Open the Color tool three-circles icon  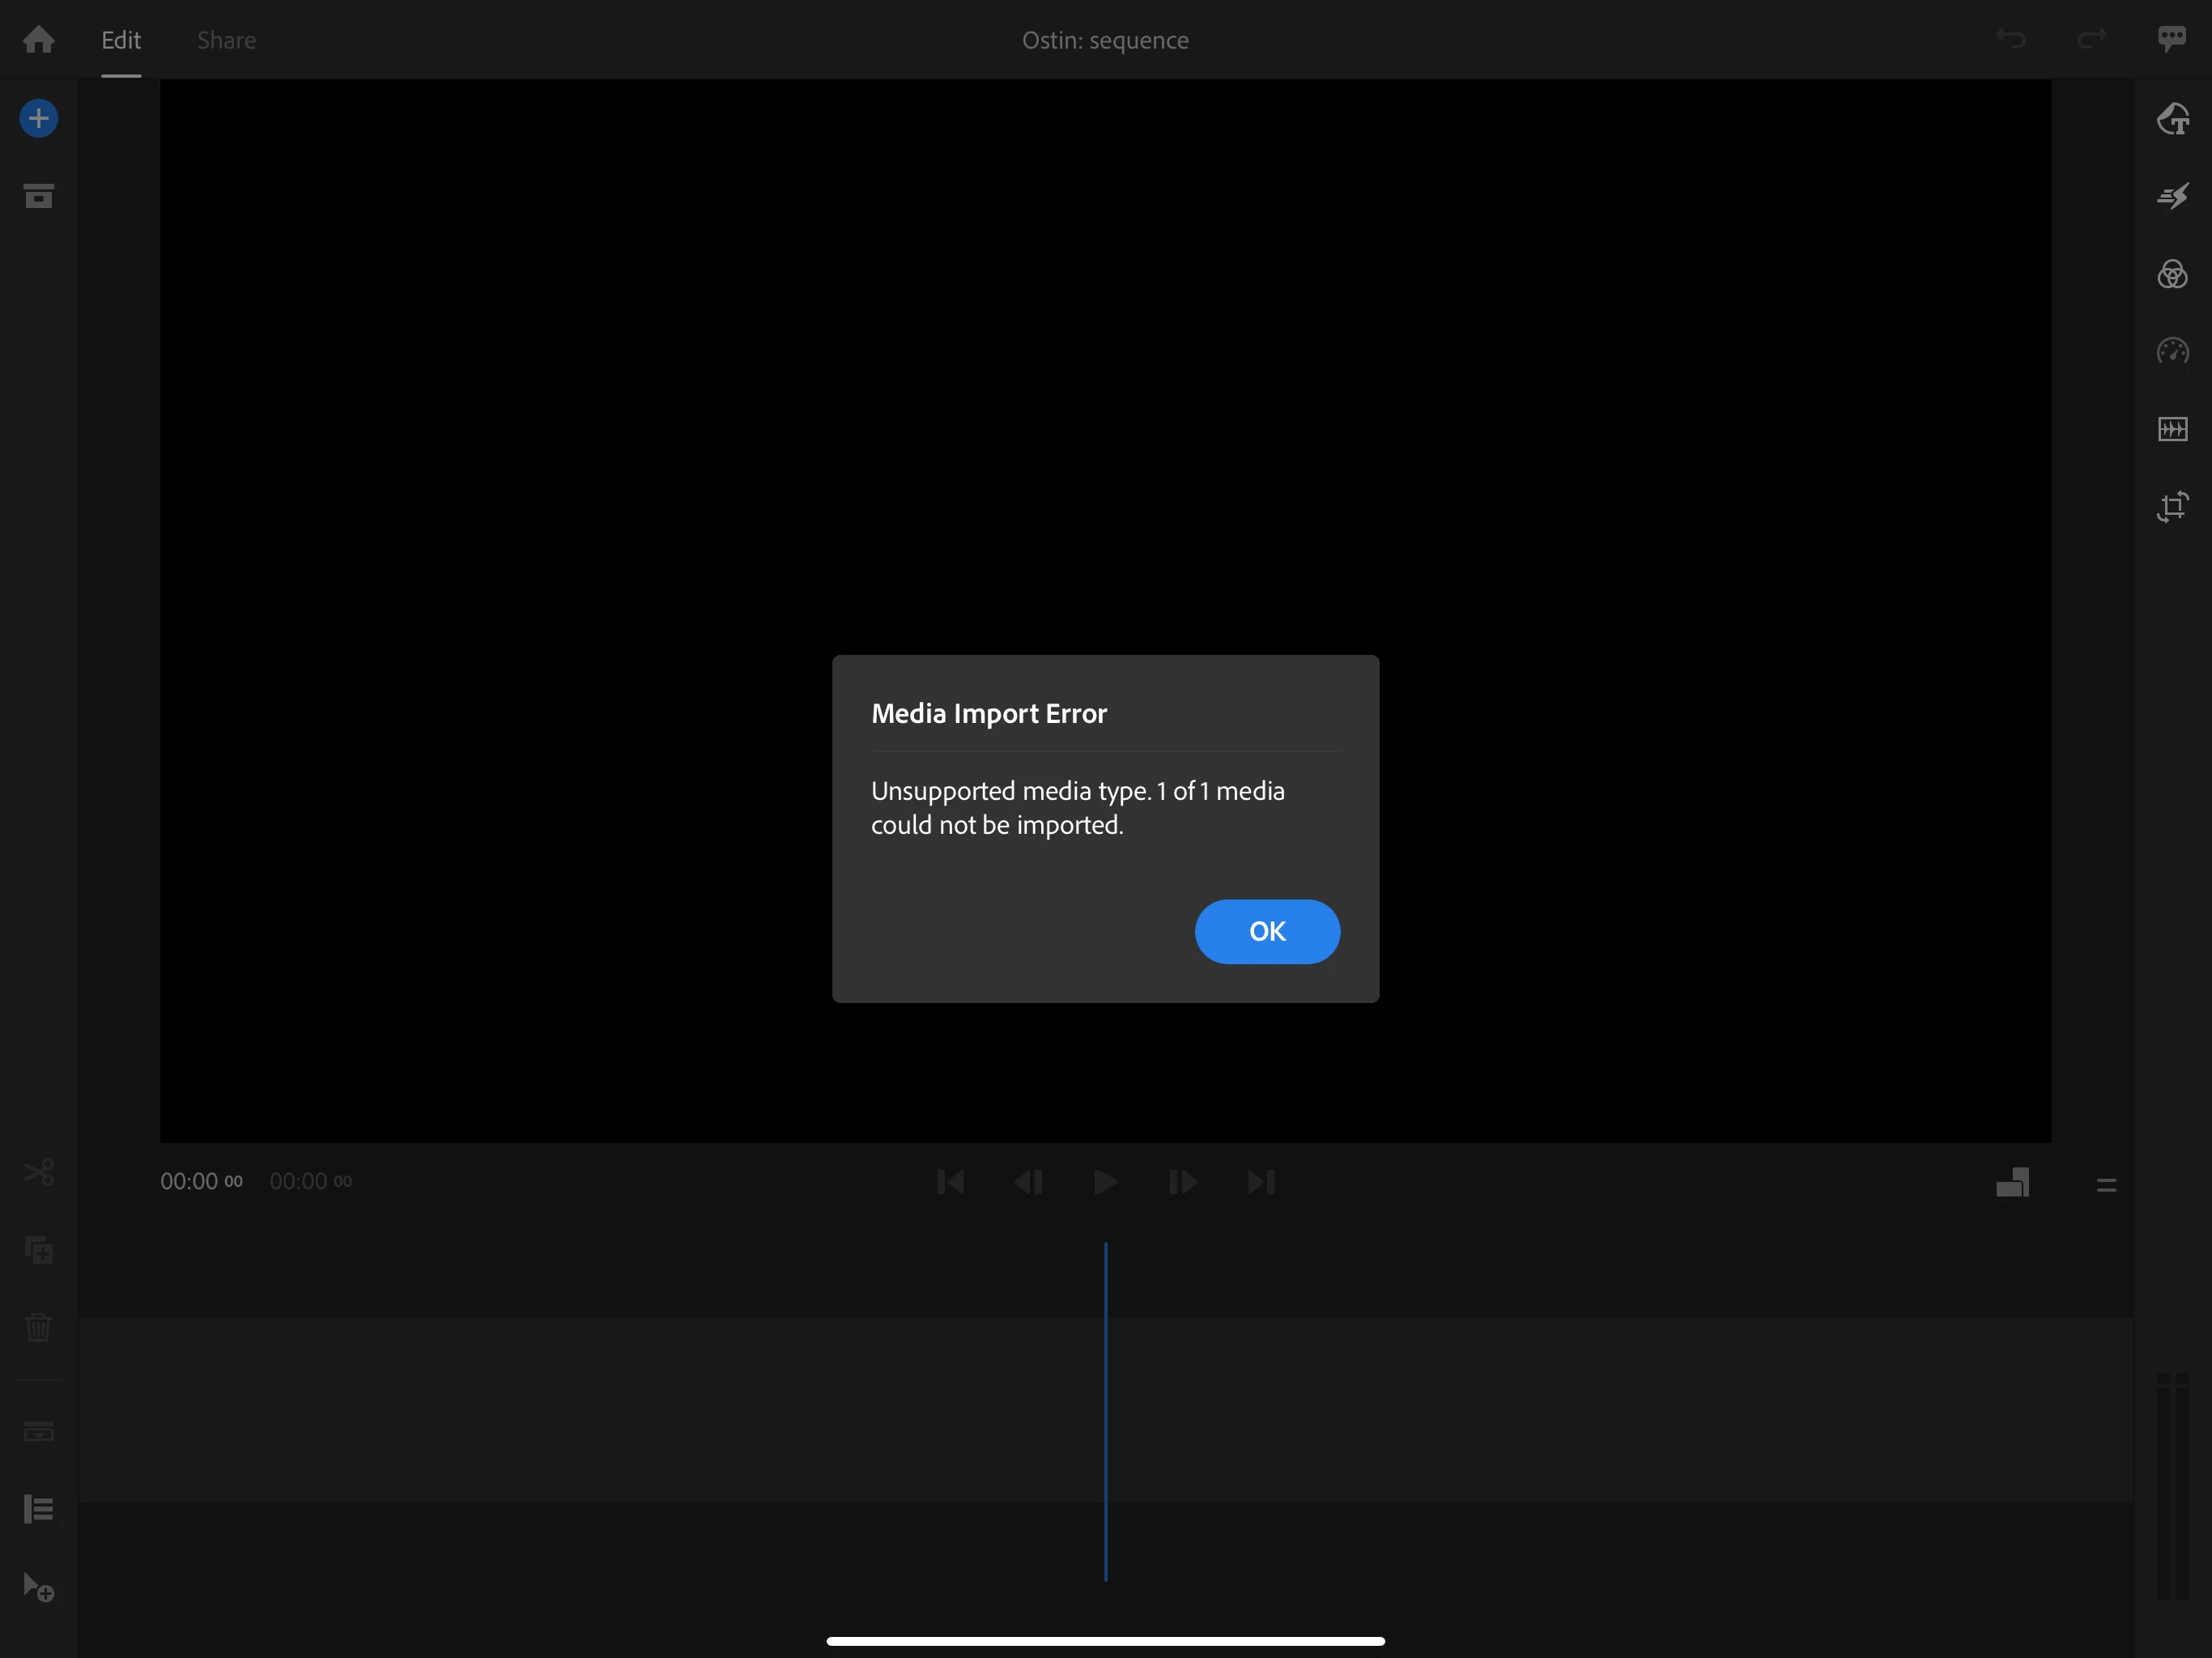2172,274
